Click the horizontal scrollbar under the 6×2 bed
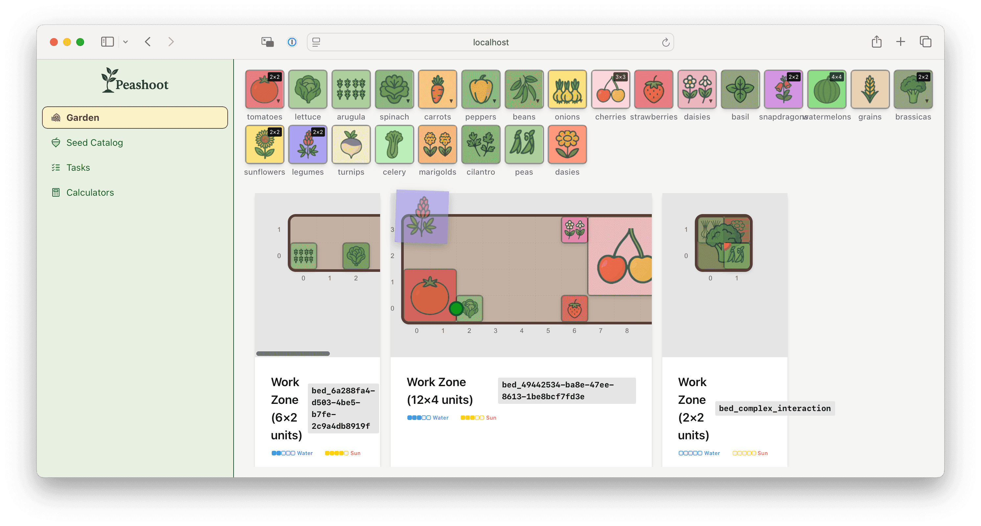 coord(293,354)
